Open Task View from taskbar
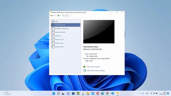Screen dimensions: 171x96 (63, 93)
